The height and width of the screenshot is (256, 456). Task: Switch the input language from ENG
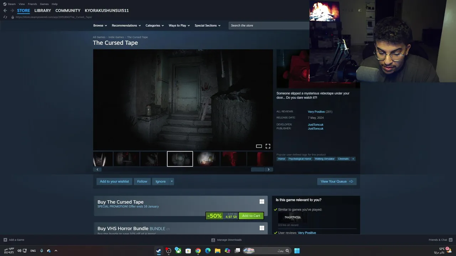point(33,251)
